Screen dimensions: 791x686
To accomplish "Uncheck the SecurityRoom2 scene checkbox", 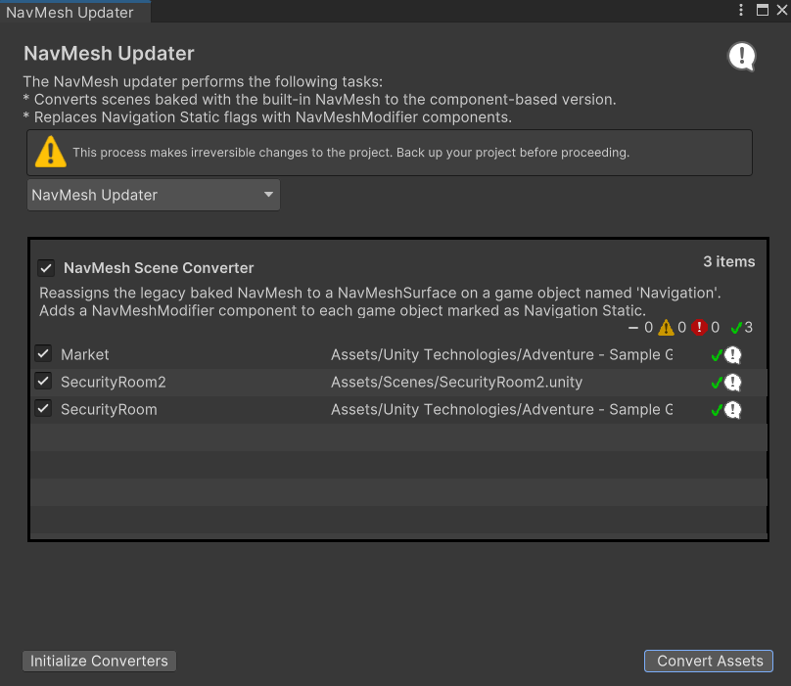I will [44, 383].
